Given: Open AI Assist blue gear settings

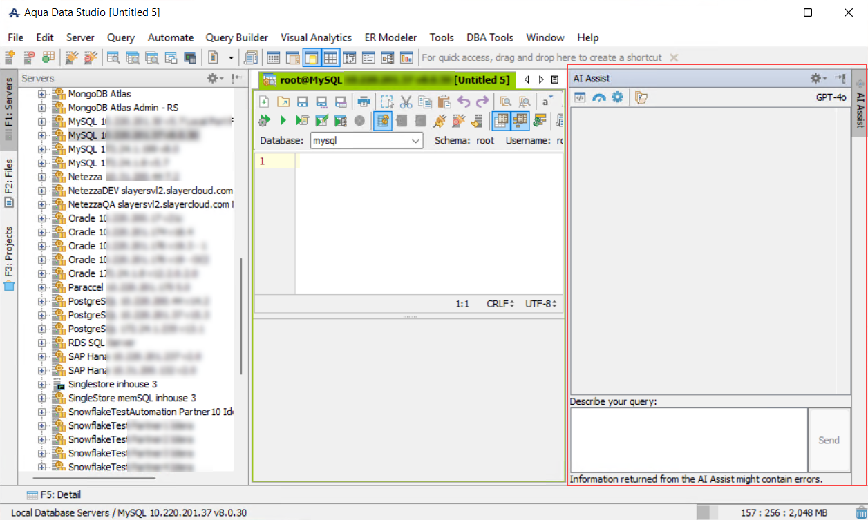Looking at the screenshot, I should (x=617, y=97).
